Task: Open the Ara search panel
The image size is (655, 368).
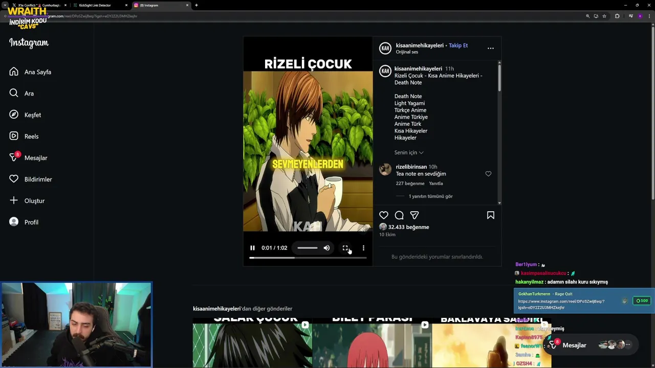Action: point(22,94)
